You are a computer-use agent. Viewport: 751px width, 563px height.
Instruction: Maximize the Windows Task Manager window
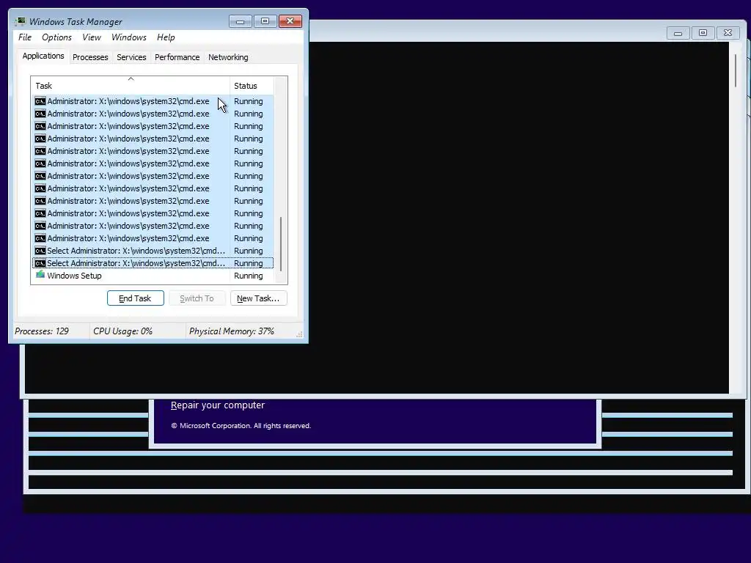point(265,21)
